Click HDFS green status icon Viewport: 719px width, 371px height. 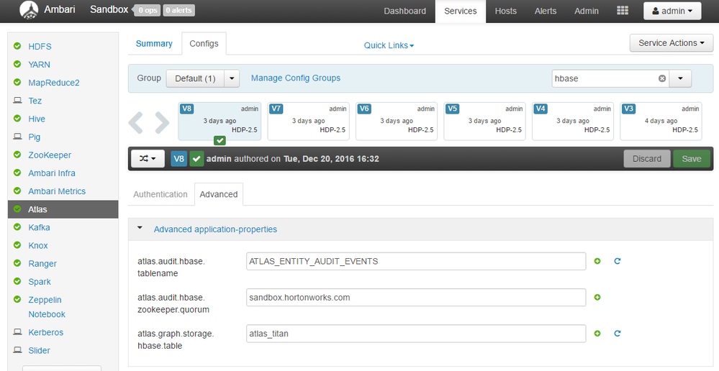pos(17,46)
